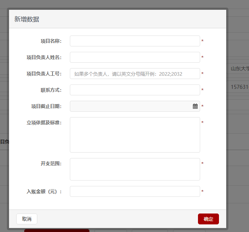Click the 项目截止日期: label
The height and width of the screenshot is (232, 249).
pos(46,106)
